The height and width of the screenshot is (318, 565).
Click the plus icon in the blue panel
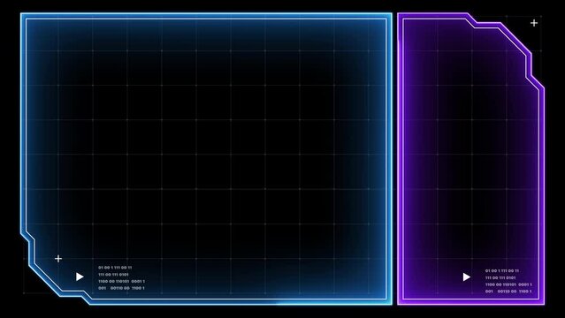pyautogui.click(x=58, y=259)
